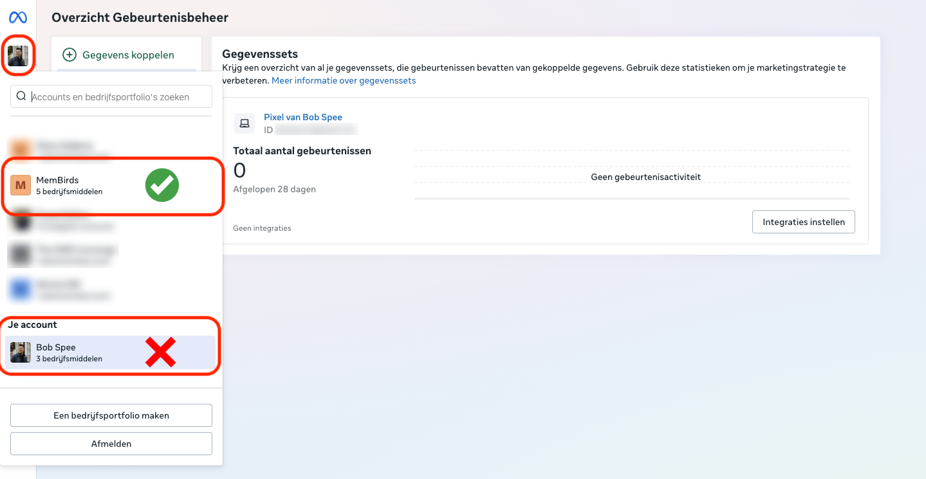
Task: Select the Bob Spee personal account
Action: click(111, 352)
